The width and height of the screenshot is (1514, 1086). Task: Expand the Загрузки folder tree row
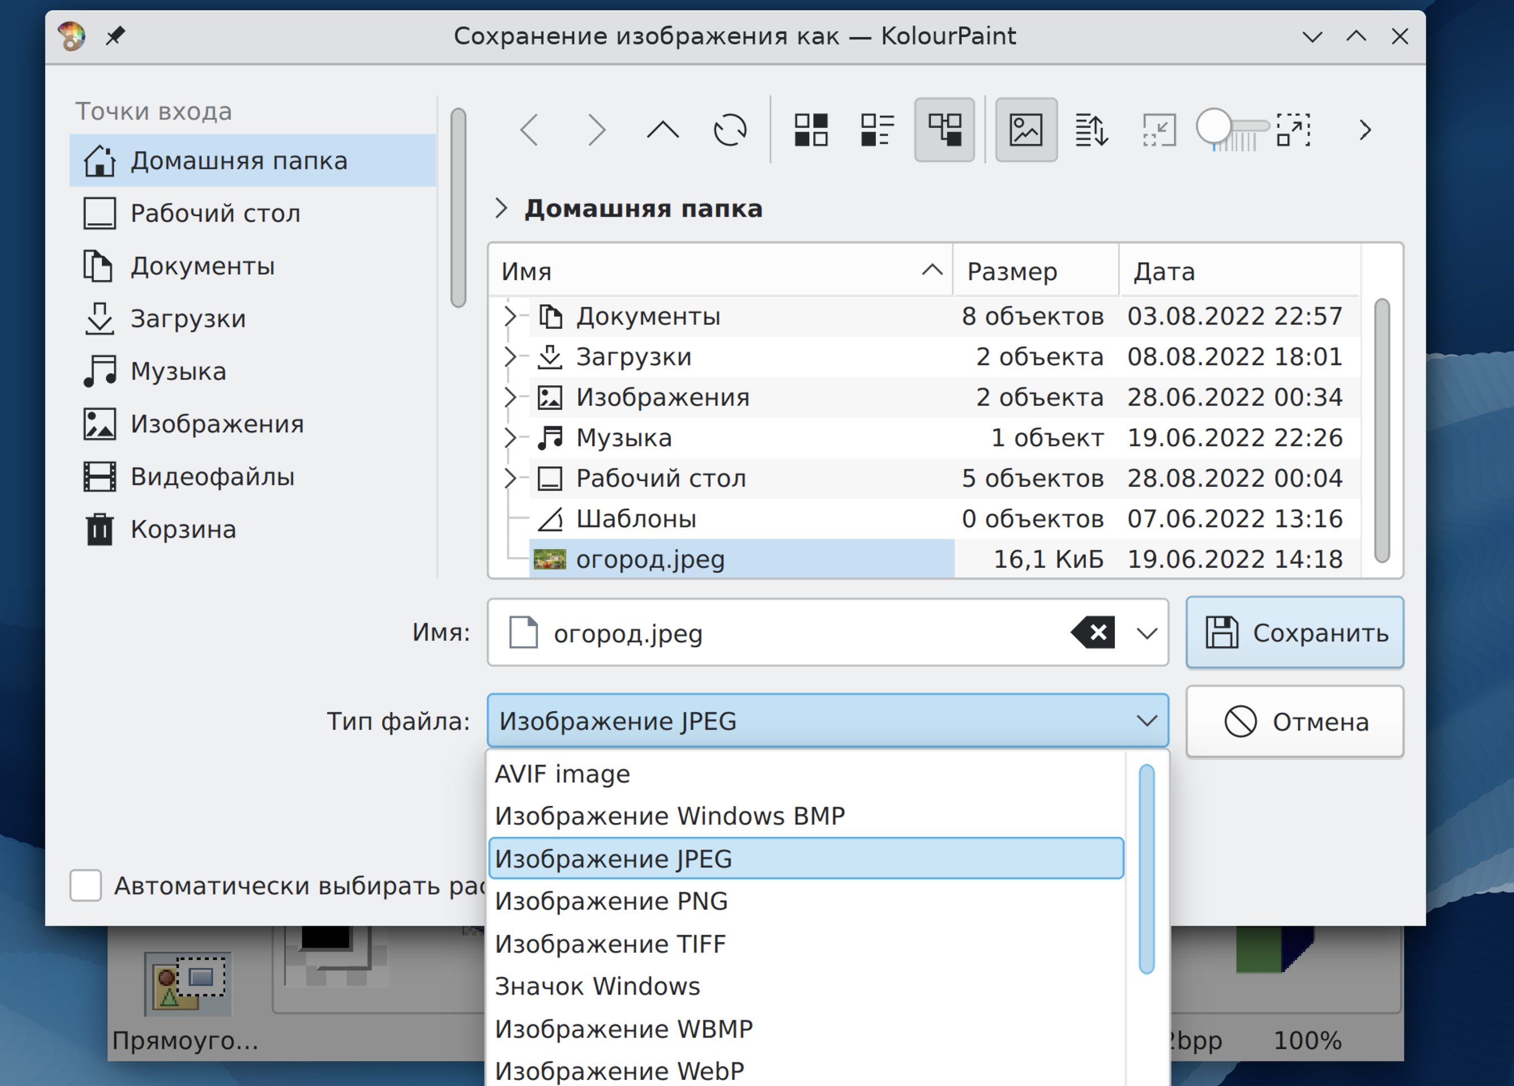pyautogui.click(x=510, y=356)
